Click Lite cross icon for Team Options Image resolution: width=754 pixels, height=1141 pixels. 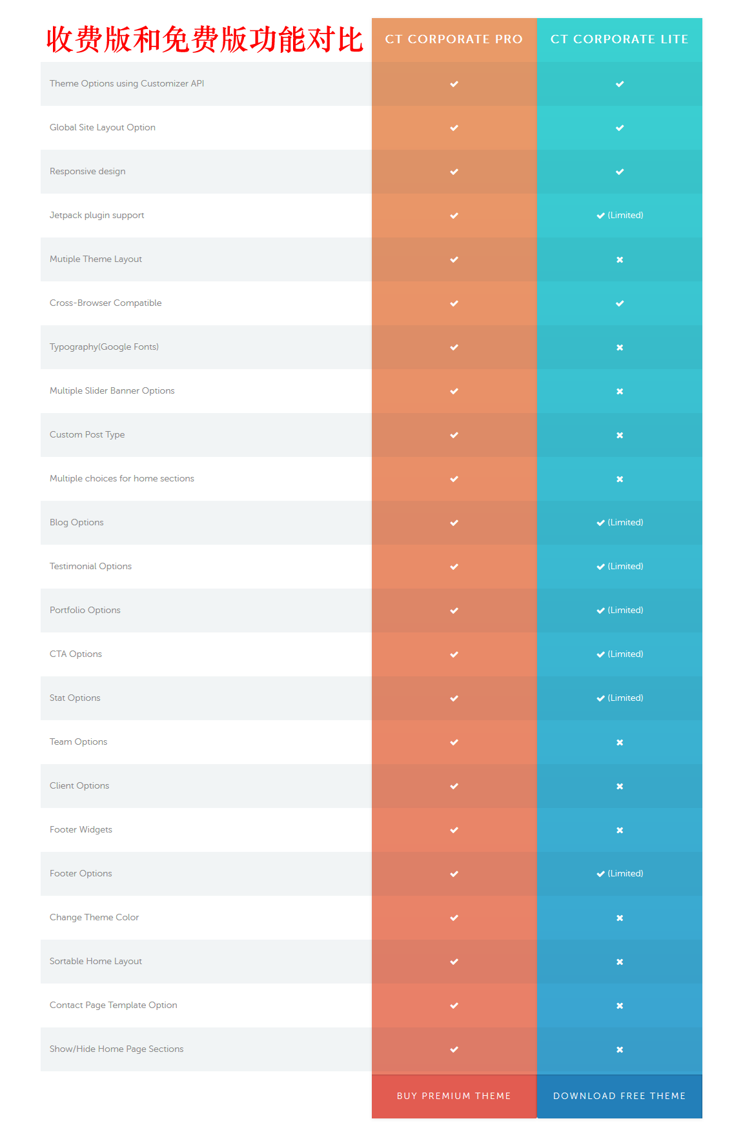pos(620,742)
